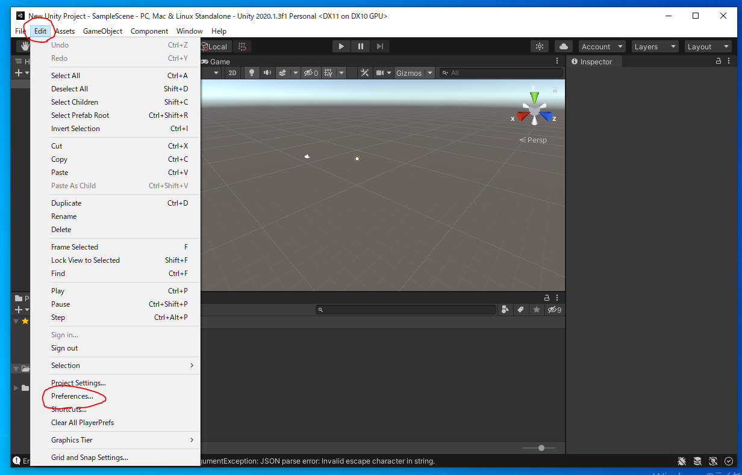Start Play mode with the Play button

point(341,46)
